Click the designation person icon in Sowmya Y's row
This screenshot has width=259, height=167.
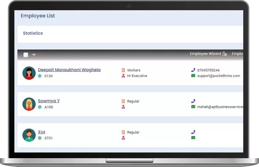tap(123, 107)
